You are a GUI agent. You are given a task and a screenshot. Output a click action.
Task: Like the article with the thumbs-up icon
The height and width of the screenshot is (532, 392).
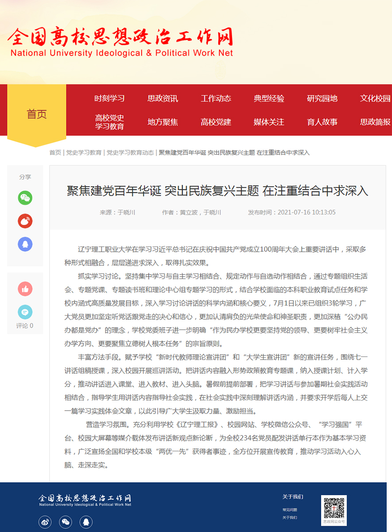[25, 289]
